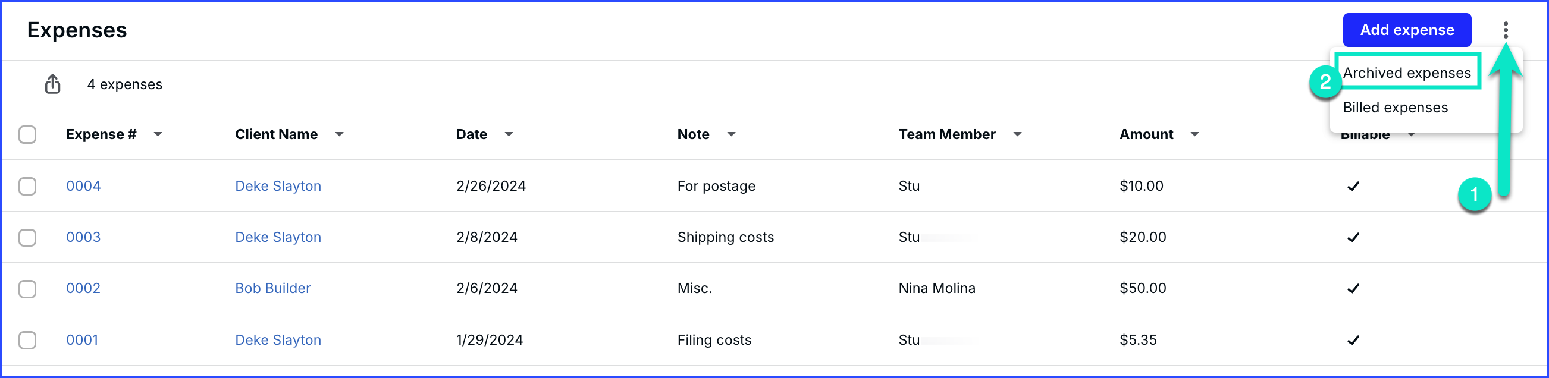Expand the Expense # column sort arrow
The image size is (1549, 378).
point(158,134)
